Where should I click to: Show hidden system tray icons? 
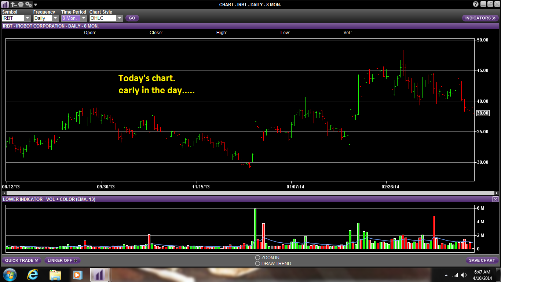click(446, 275)
